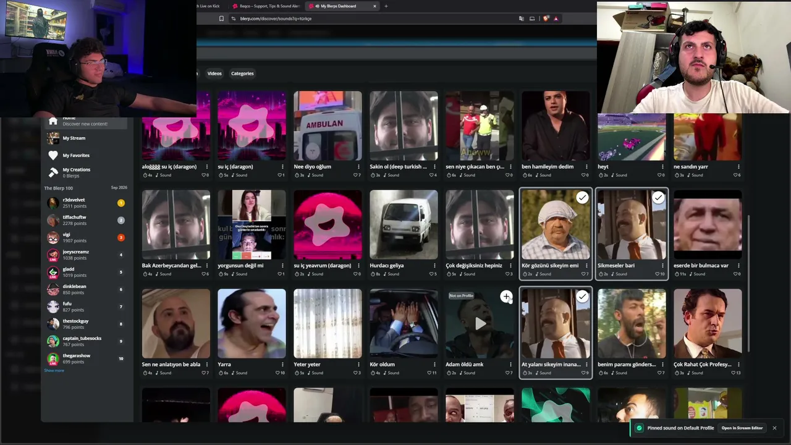Screen dimensions: 791x445
Task: Open the kebab menu for 'Yarra'
Action: point(282,364)
